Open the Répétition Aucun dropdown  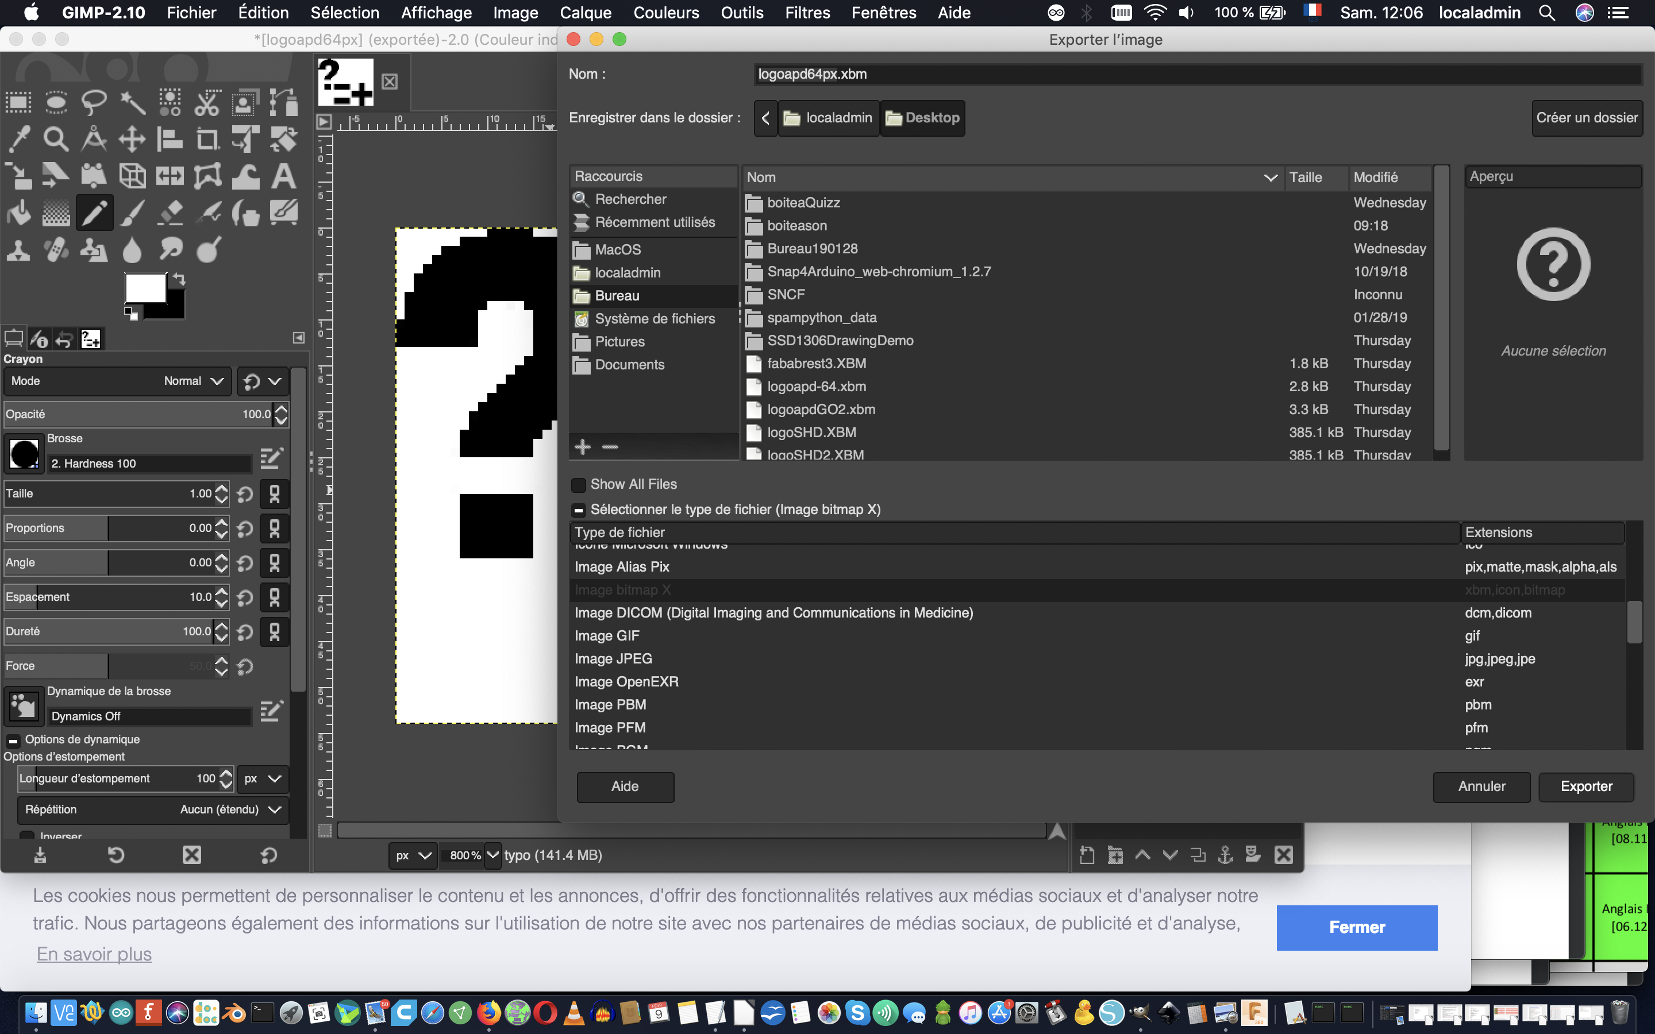152,810
